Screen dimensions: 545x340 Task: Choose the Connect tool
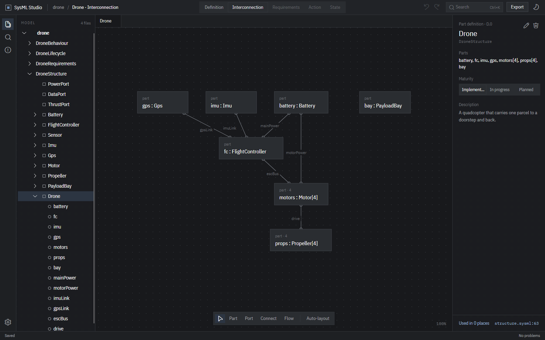[x=268, y=319]
